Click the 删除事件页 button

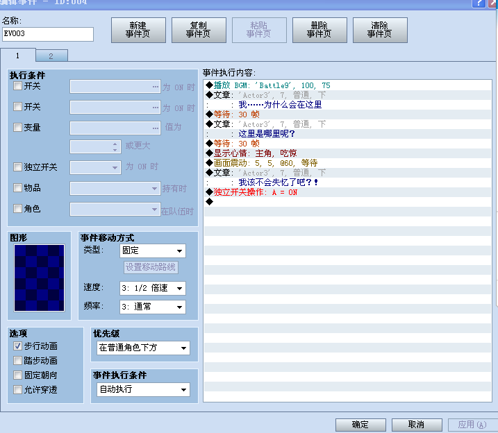319,30
